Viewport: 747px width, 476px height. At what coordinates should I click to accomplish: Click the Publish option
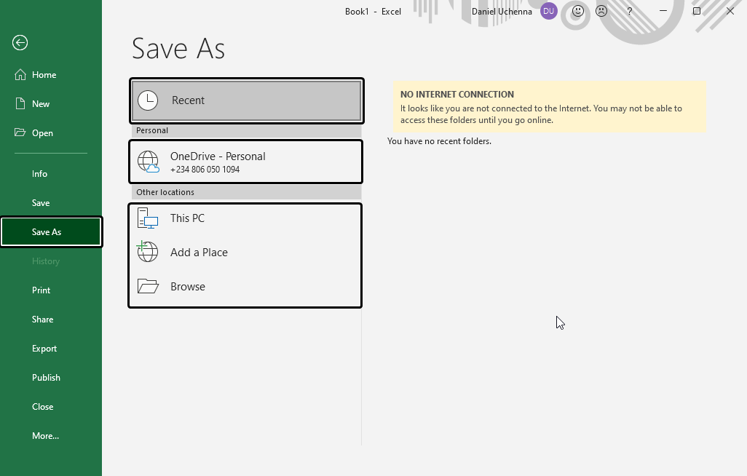[x=46, y=377]
